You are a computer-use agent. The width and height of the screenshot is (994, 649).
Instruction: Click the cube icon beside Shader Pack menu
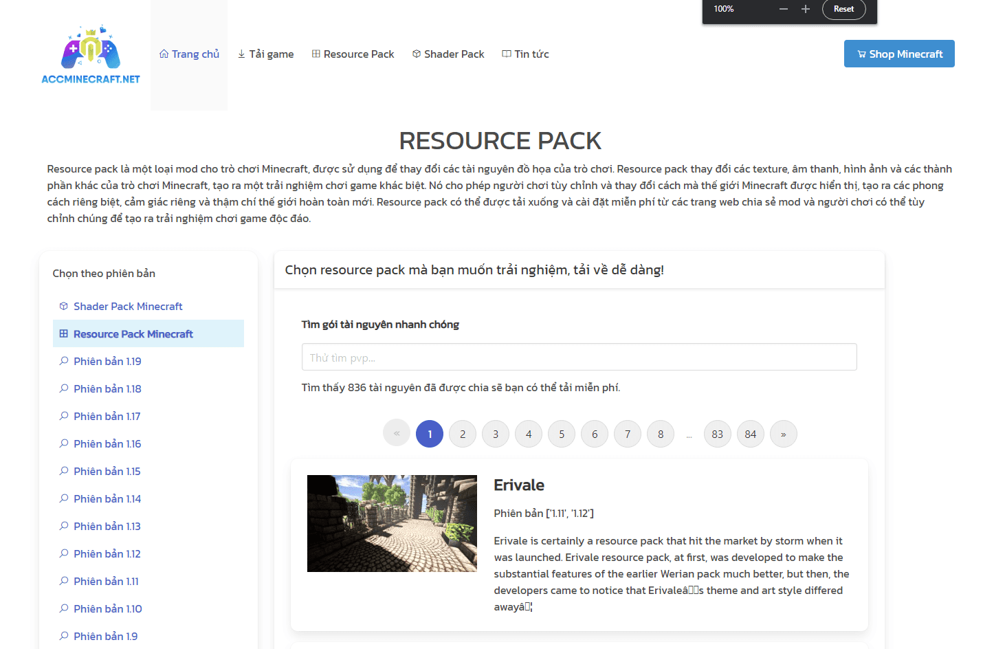click(x=417, y=54)
